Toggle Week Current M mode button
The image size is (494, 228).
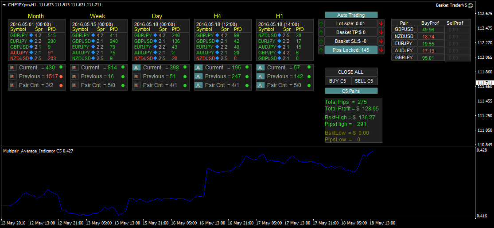pos(74,68)
